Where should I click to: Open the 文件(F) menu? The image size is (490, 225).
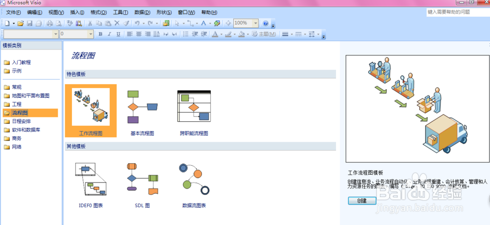13,13
